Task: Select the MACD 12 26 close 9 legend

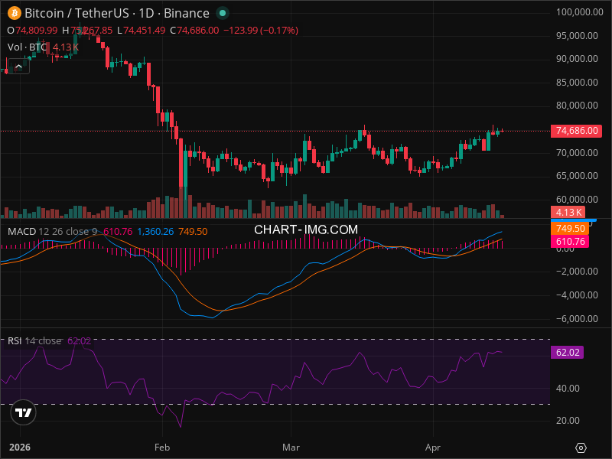Action: [x=52, y=232]
